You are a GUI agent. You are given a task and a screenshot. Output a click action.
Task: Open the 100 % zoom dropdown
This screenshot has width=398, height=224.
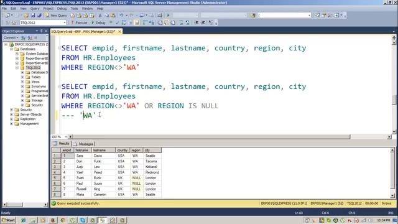tap(66, 137)
